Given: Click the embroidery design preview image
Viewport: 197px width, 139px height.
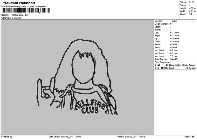Looking at the screenshot, I should (77, 77).
